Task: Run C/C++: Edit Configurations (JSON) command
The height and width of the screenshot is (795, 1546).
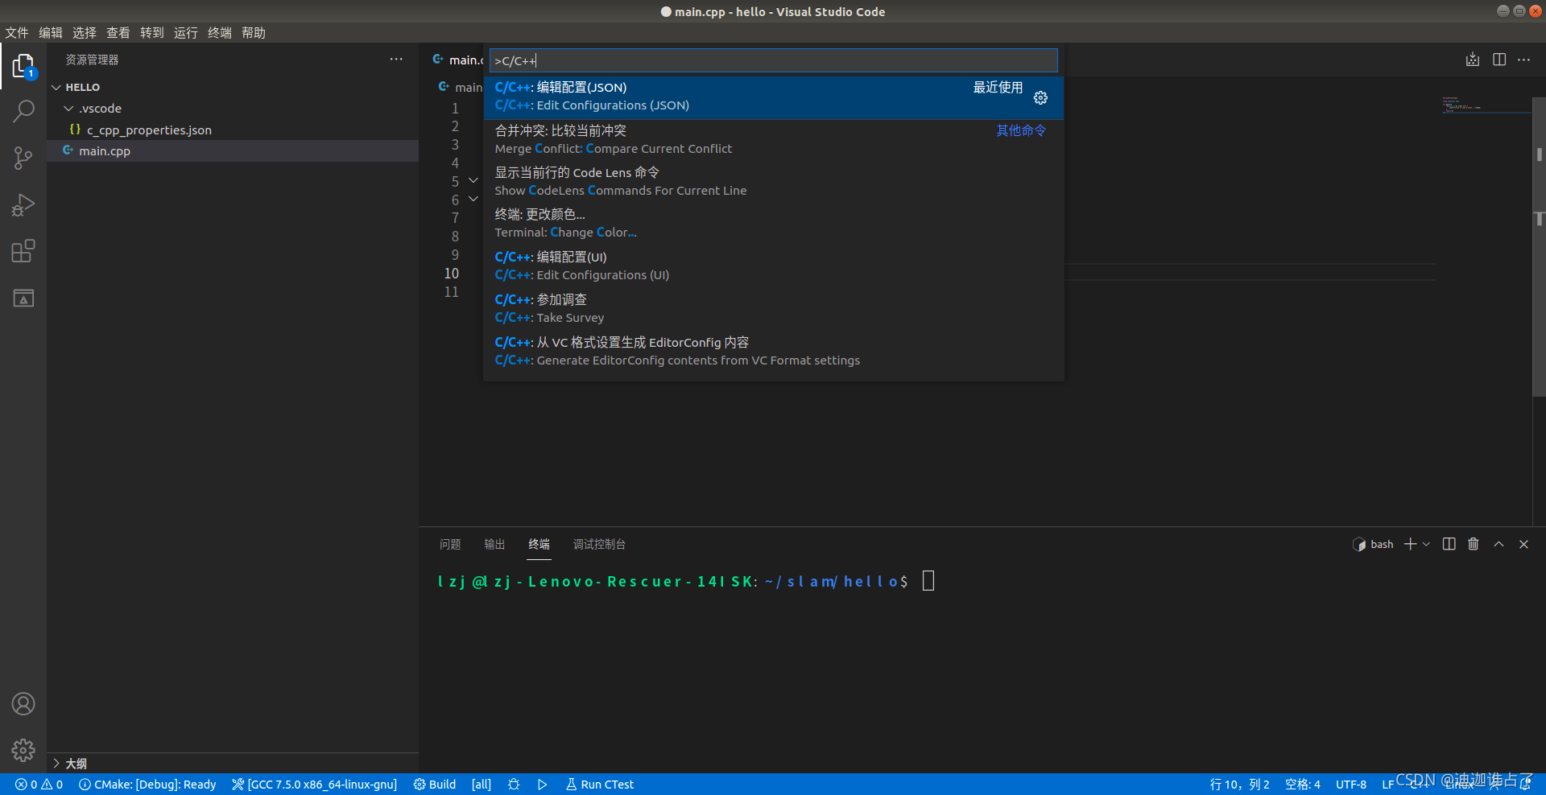Action: click(x=773, y=97)
